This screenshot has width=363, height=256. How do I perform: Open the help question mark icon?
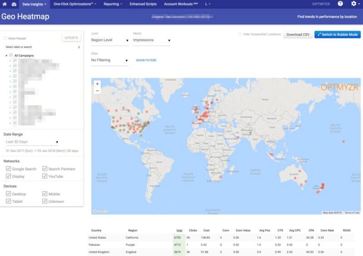[x=340, y=4]
